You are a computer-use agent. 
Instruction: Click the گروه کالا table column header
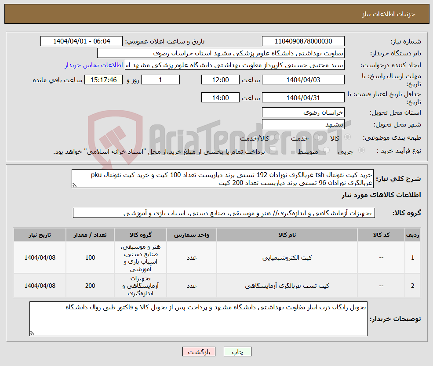coord(141,235)
